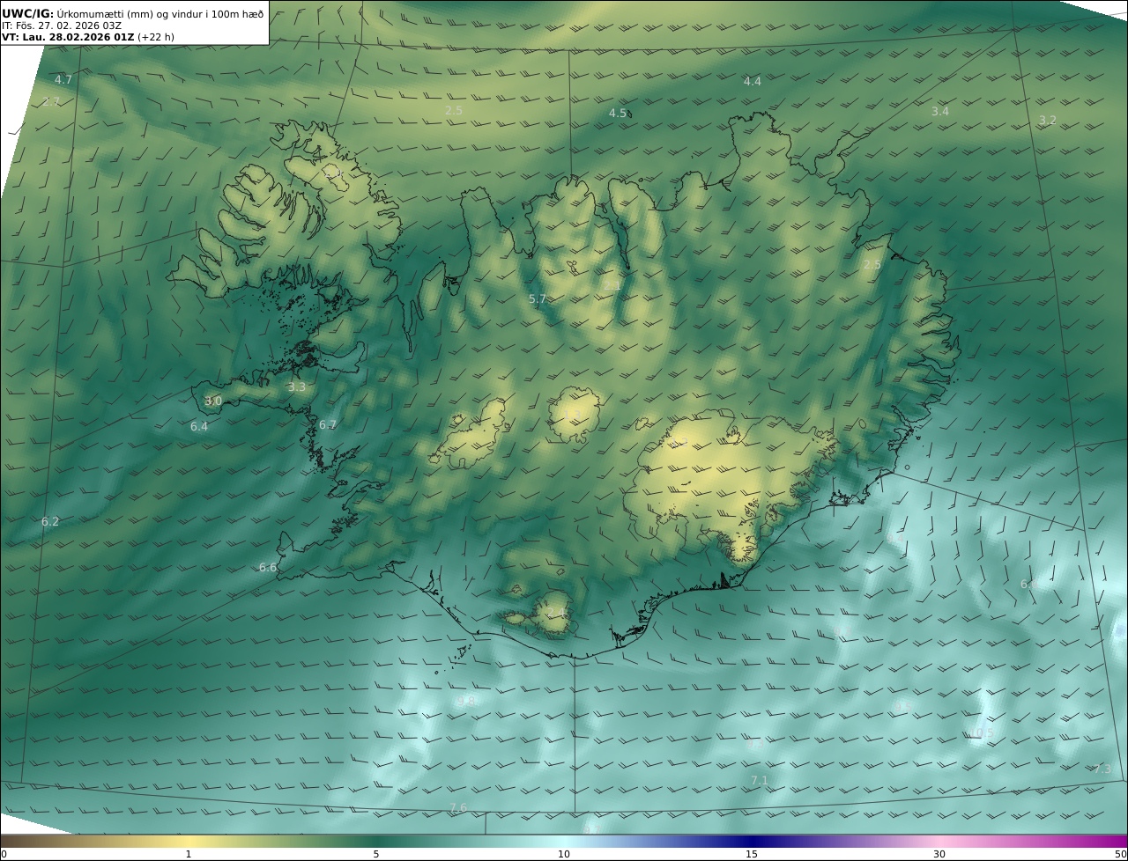Click the colorbar tick label 1

188,855
